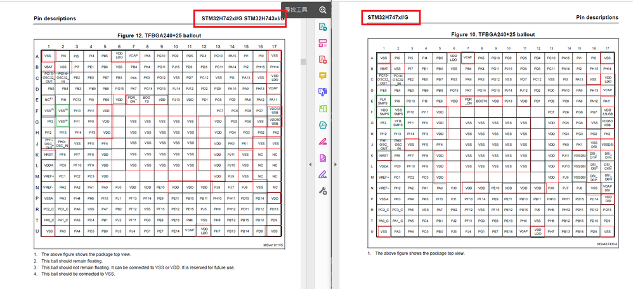Click footnote 'This ball should remain floating.'

[74, 261]
